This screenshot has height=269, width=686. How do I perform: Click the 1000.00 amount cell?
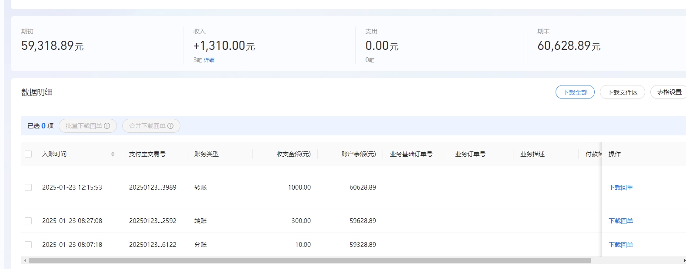[x=300, y=187]
